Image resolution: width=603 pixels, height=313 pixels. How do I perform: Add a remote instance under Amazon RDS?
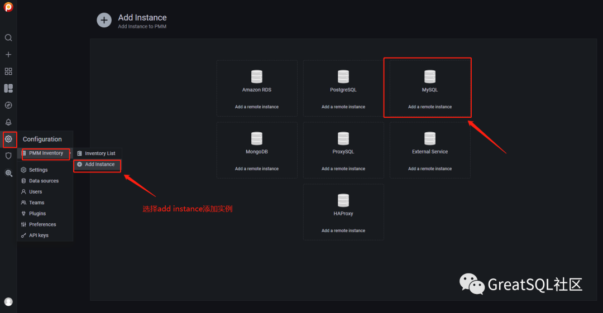click(256, 107)
